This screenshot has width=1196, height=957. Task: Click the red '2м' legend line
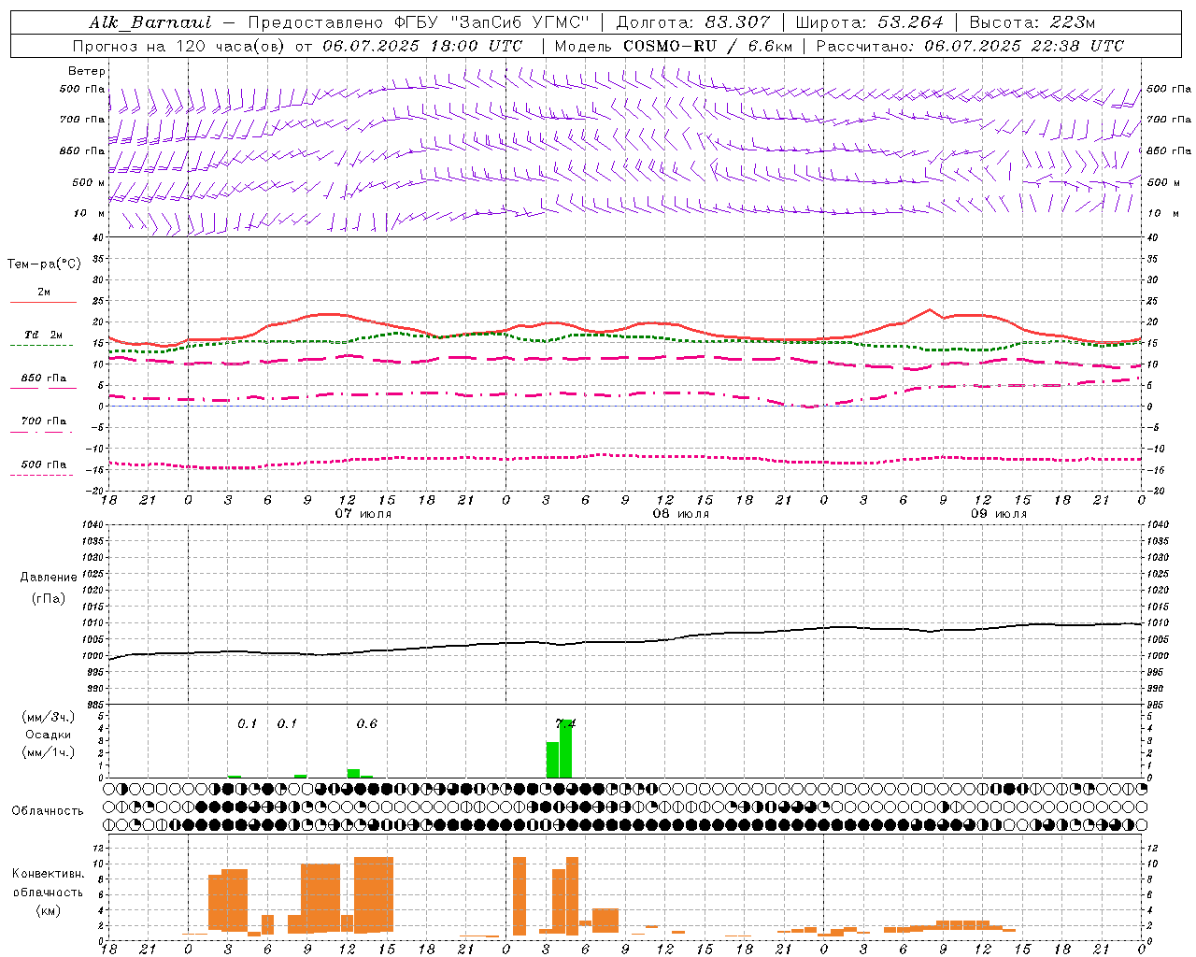coord(43,302)
